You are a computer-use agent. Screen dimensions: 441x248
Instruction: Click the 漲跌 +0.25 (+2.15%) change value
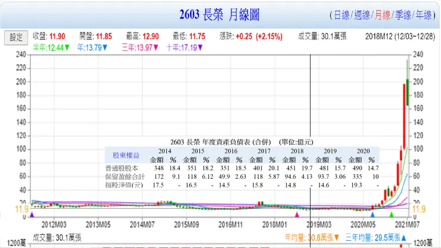coord(259,36)
